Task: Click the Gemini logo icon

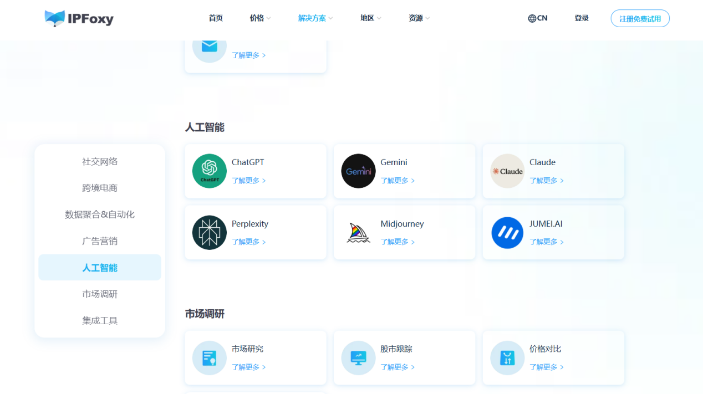Action: tap(358, 171)
